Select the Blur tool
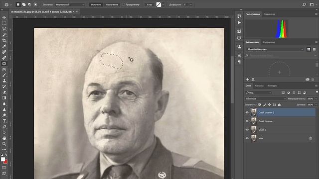The height and width of the screenshot is (179, 319). [4, 104]
